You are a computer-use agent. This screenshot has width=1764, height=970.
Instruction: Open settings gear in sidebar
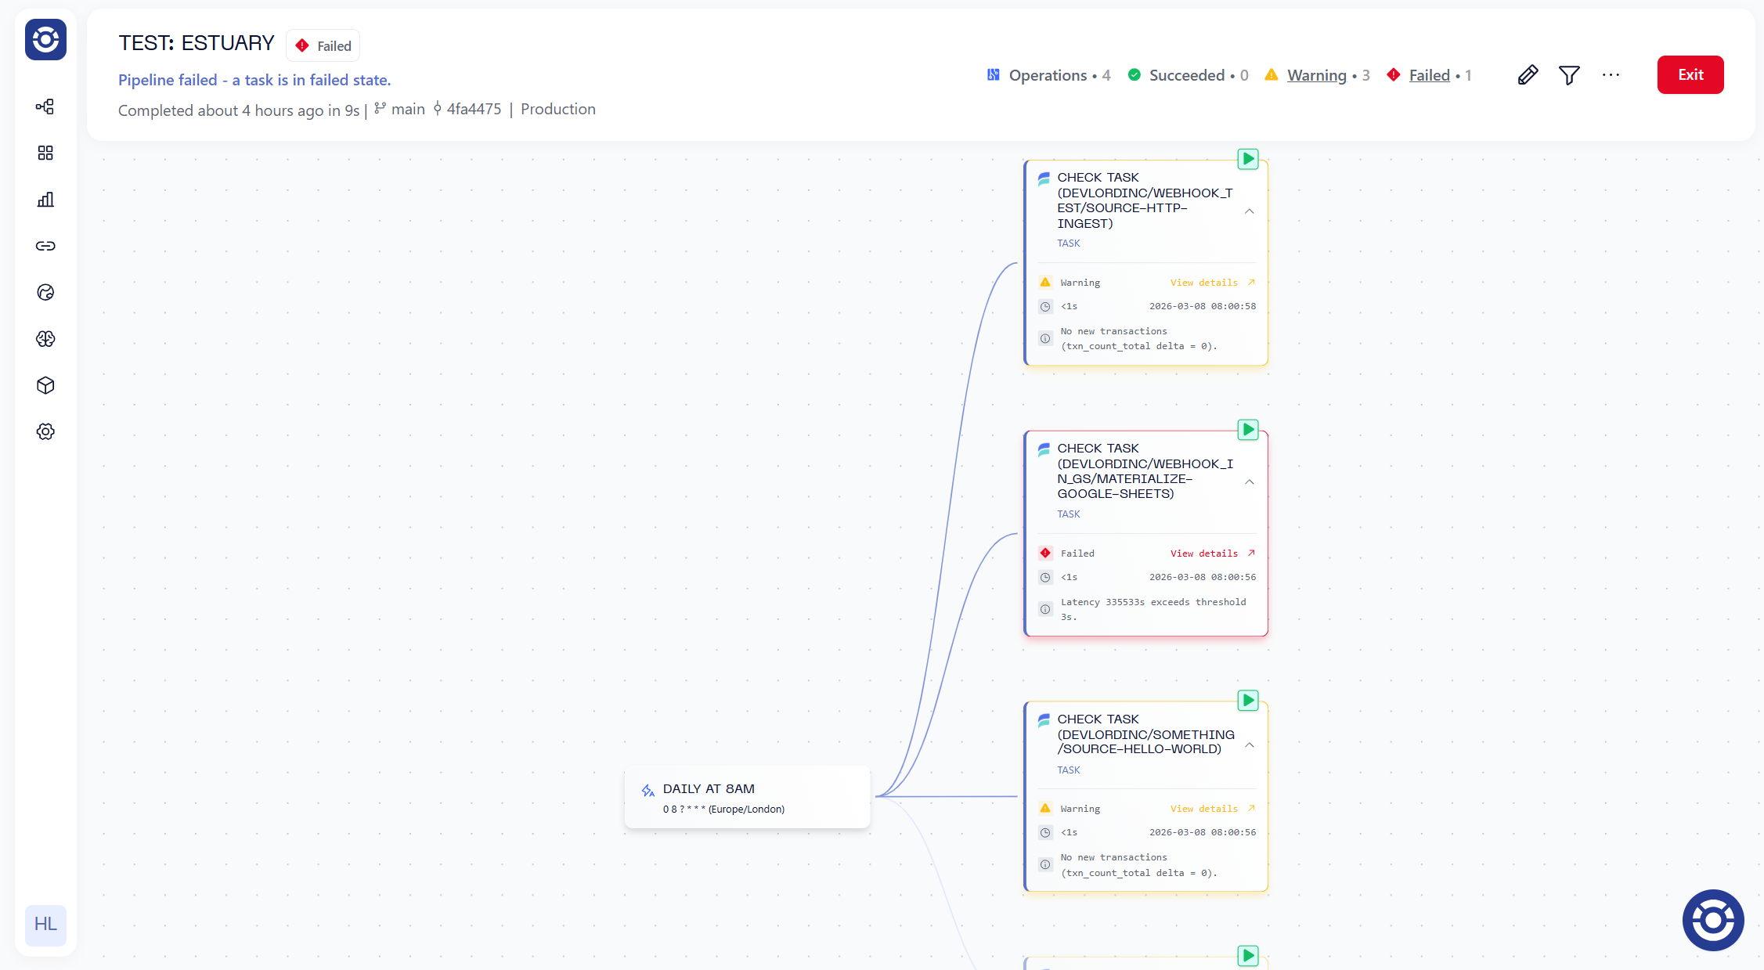45,431
